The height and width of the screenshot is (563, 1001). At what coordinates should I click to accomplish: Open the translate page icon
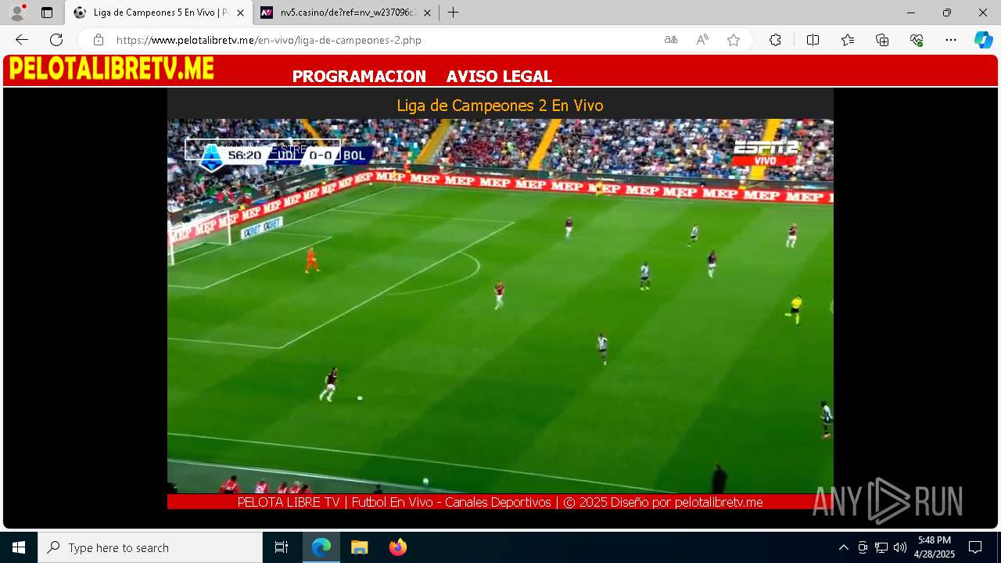671,40
